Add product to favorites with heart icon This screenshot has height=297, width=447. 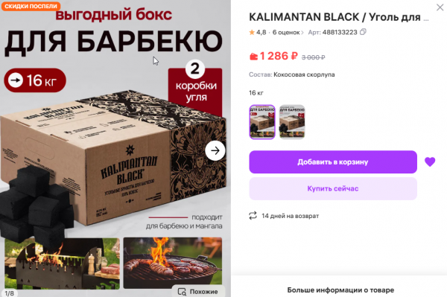tap(430, 162)
